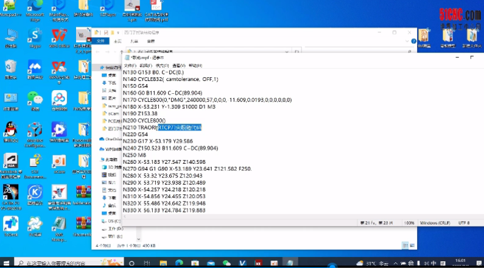
Task: Switch Explorer to details view button
Action: pyautogui.click(x=405, y=245)
